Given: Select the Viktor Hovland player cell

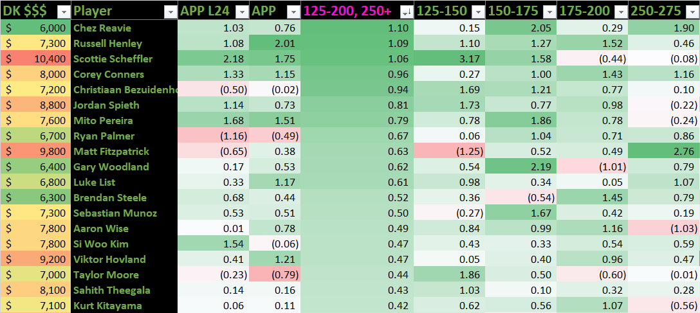Looking at the screenshot, I should [x=124, y=260].
